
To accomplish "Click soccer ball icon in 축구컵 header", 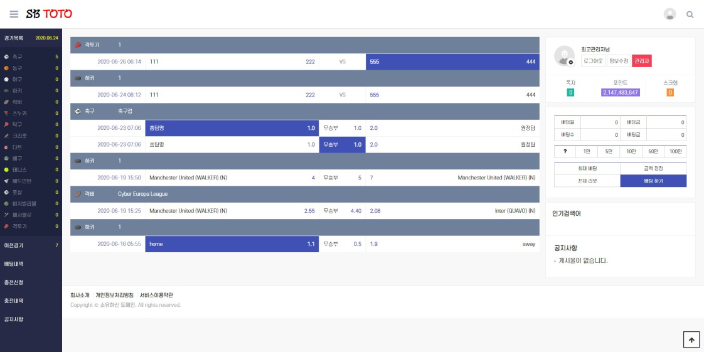I will 78,111.
